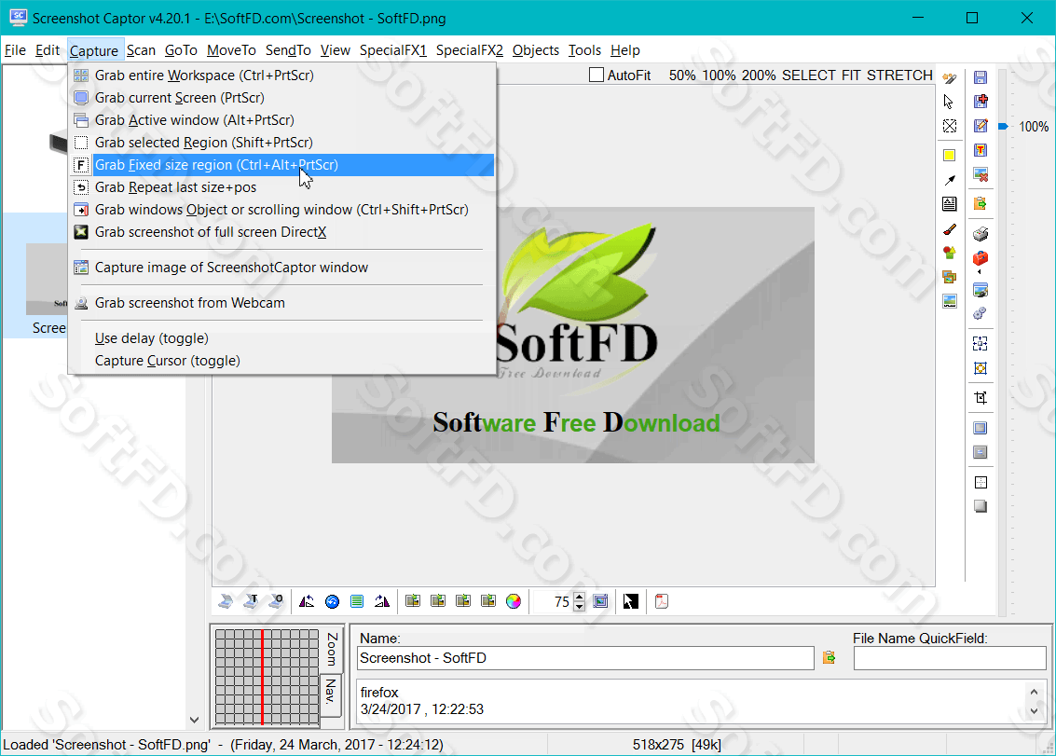This screenshot has width=1056, height=756.
Task: Click the STRETCH zoom mode
Action: tap(899, 76)
